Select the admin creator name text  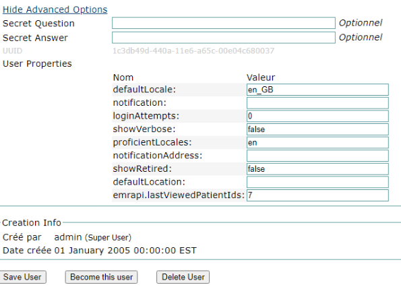tap(68, 237)
